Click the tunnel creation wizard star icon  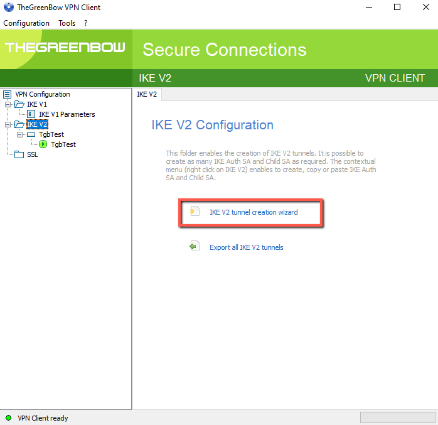point(195,211)
